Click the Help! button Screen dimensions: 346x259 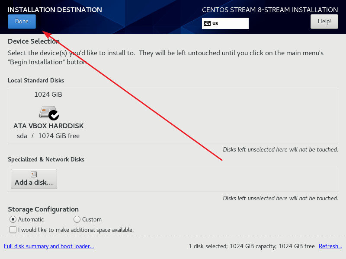[x=324, y=21]
